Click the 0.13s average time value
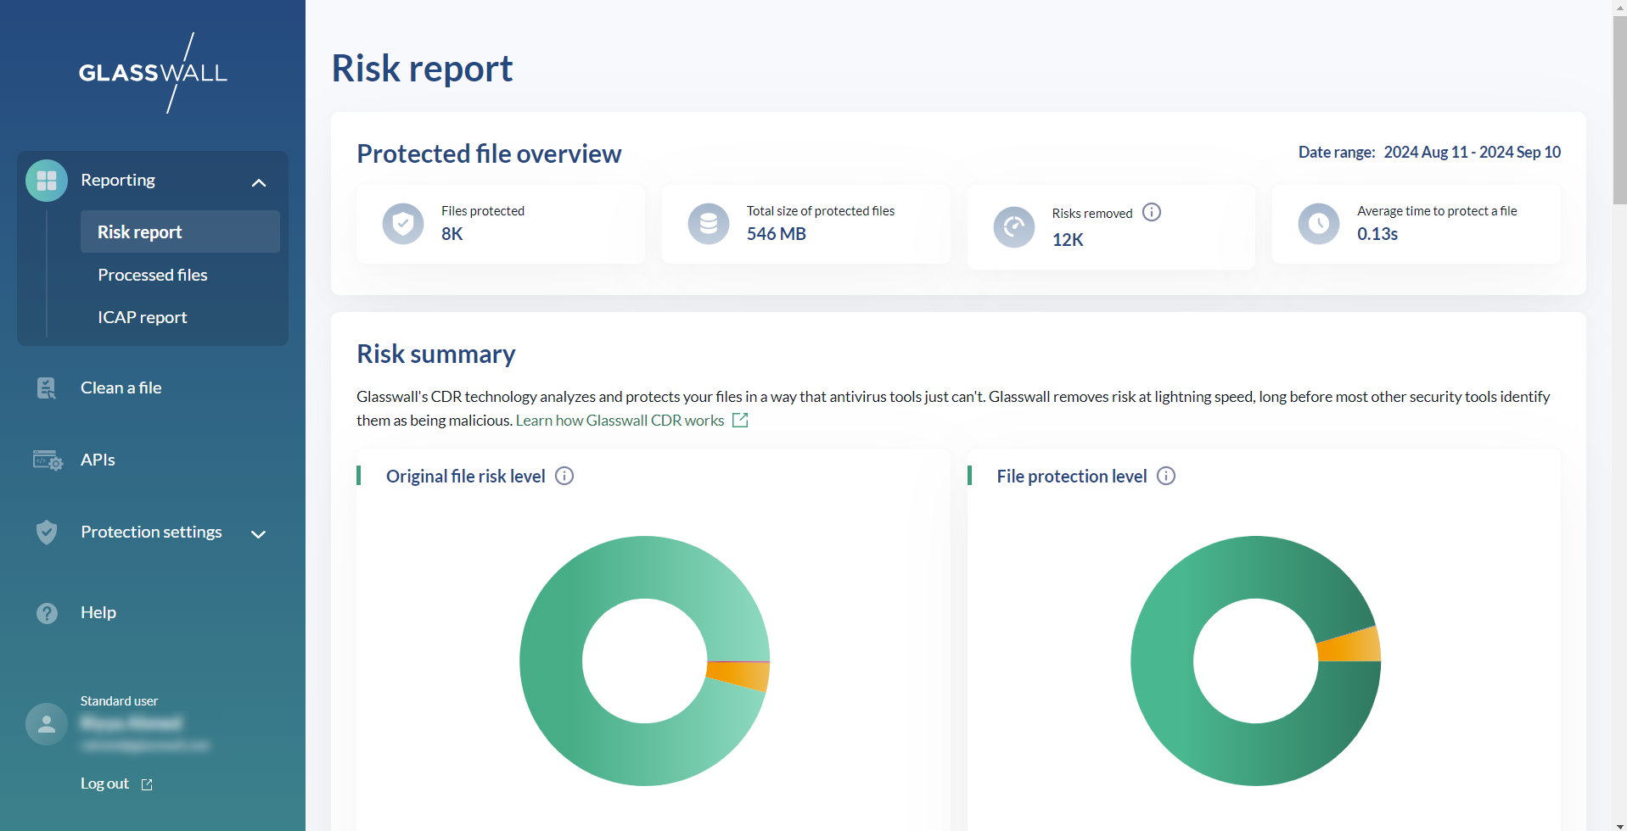 1377,234
